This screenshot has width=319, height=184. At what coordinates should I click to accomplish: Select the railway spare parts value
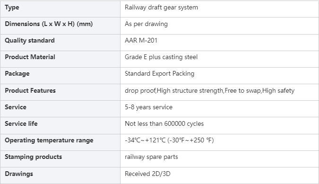151,157
